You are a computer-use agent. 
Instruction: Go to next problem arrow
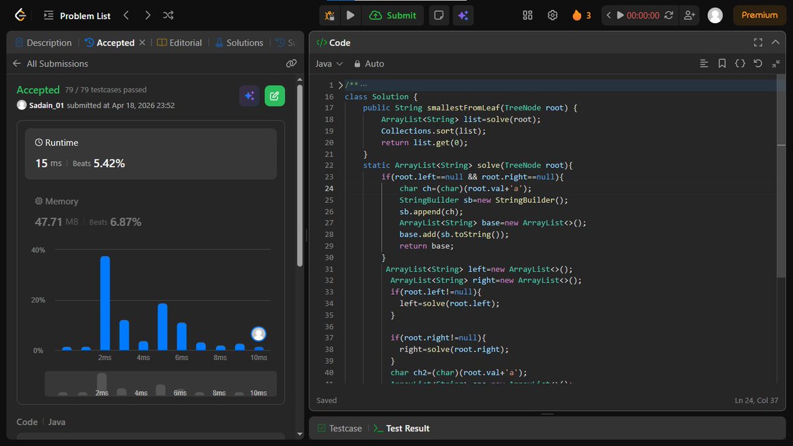point(147,15)
